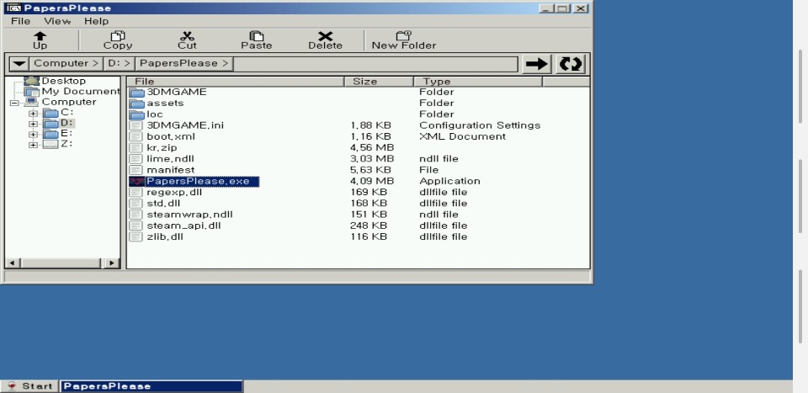This screenshot has width=808, height=393.
Task: Refresh the folder listing
Action: click(571, 65)
